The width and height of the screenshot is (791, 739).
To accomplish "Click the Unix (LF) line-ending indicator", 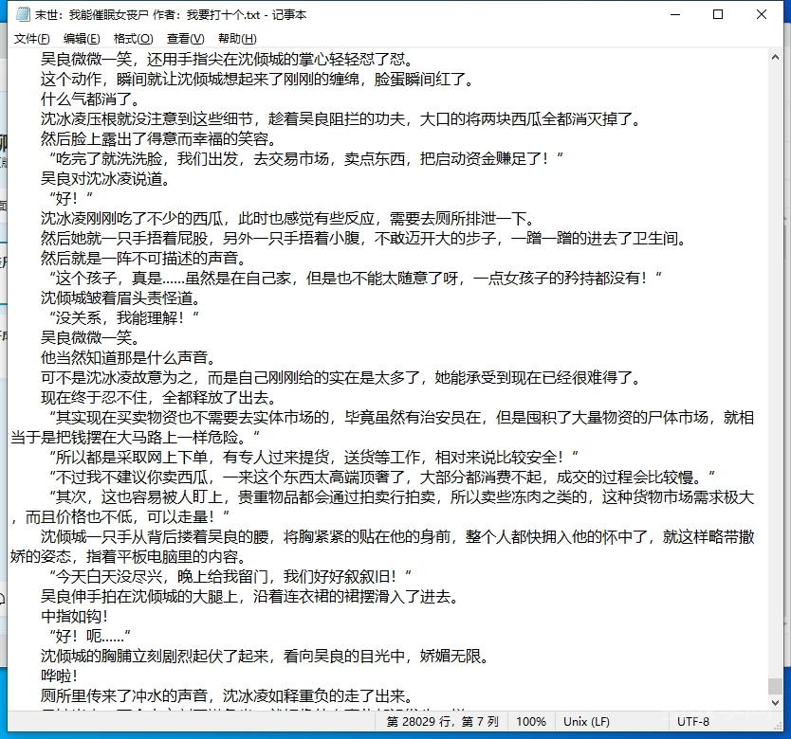I will (587, 721).
